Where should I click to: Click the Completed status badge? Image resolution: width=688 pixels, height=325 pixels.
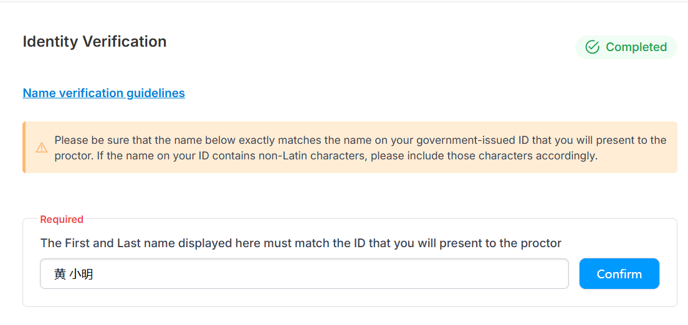pos(626,47)
